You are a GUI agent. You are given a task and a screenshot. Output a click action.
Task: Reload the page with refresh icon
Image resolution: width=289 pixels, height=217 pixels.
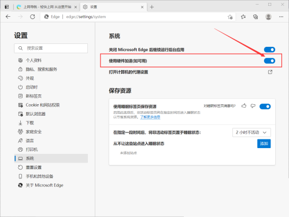(x=32, y=17)
